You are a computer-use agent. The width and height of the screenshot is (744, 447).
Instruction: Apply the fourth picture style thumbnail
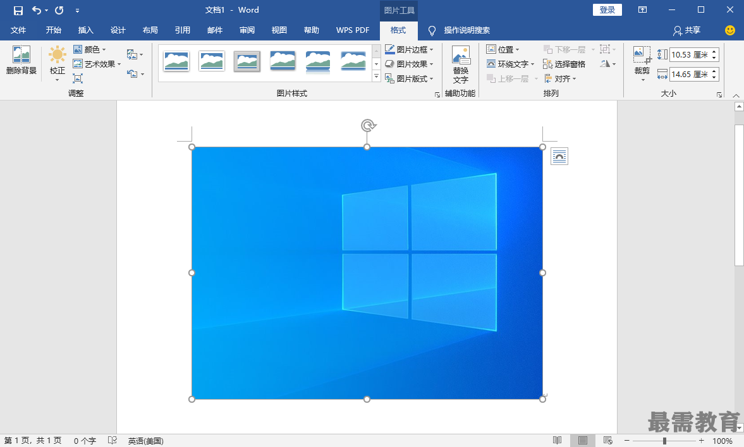283,61
